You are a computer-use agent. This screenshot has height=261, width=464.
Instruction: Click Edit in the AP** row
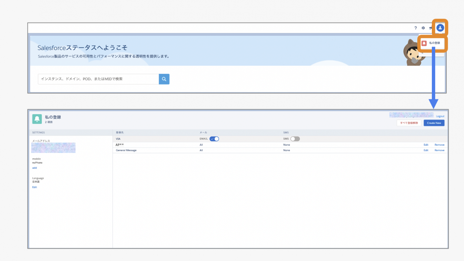426,145
